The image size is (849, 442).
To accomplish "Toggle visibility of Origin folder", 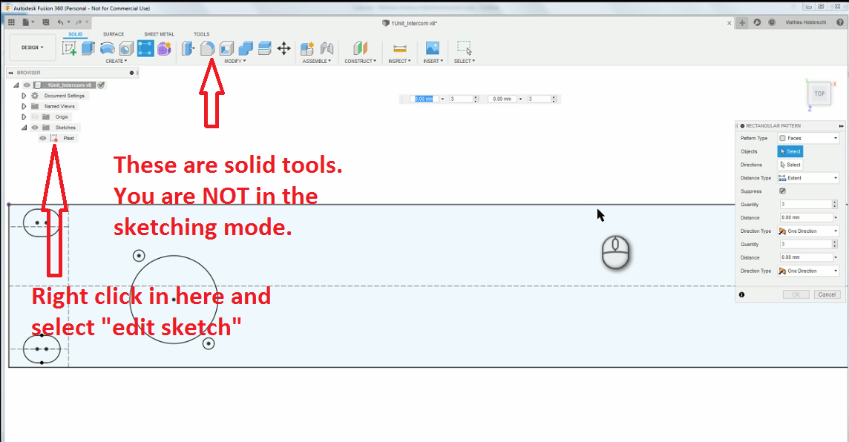I will click(35, 117).
